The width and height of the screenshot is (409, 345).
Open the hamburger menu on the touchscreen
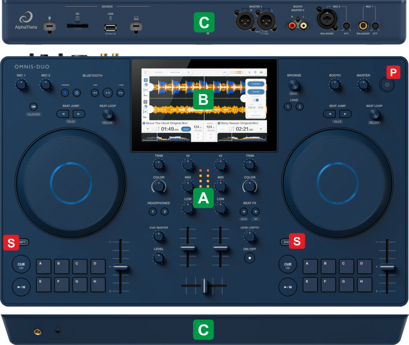click(145, 73)
